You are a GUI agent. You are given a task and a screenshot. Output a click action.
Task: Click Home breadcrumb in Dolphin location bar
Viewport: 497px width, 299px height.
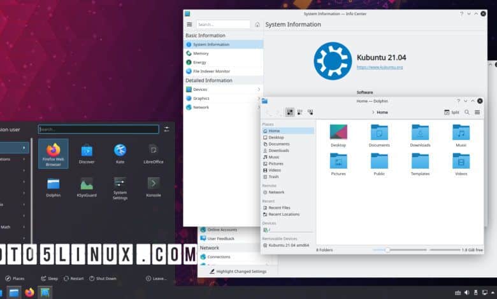pos(382,113)
